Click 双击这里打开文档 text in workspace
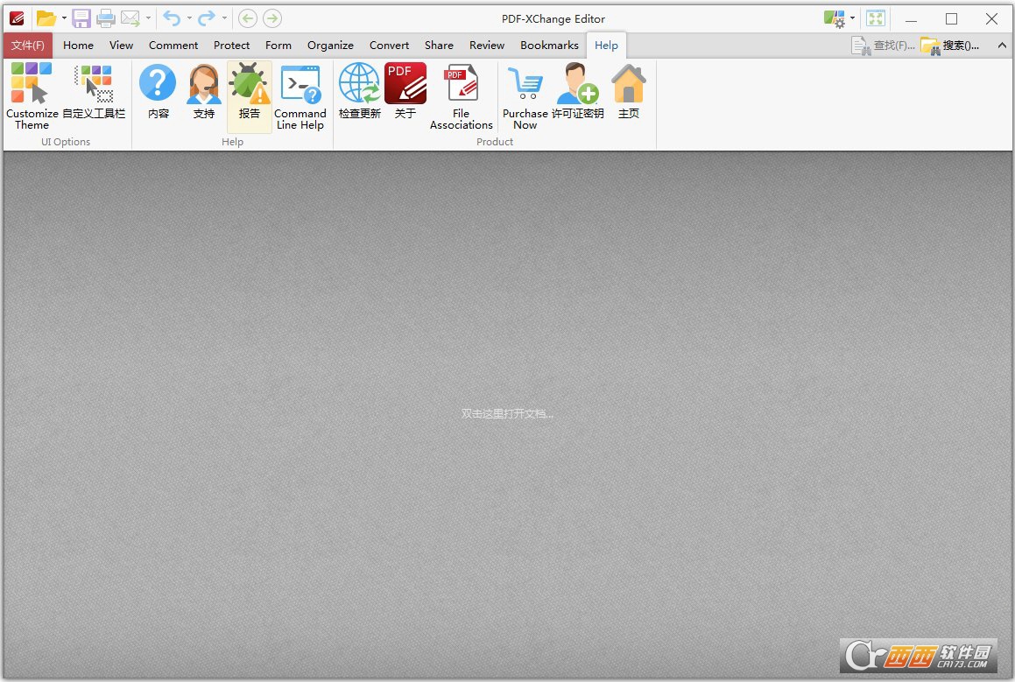The width and height of the screenshot is (1015, 682). [x=508, y=413]
